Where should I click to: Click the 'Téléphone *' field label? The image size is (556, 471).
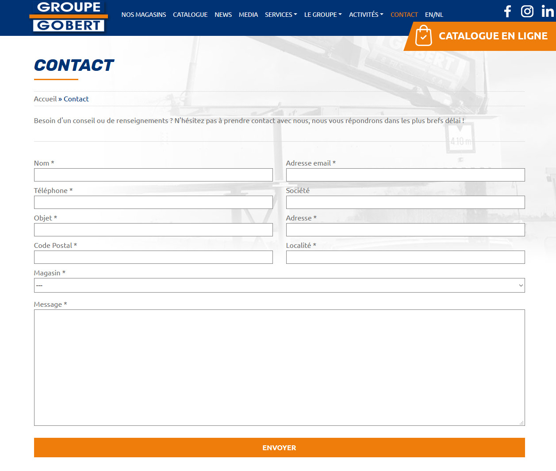pos(53,190)
